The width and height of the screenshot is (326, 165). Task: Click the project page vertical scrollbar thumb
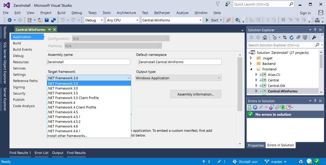point(240,84)
